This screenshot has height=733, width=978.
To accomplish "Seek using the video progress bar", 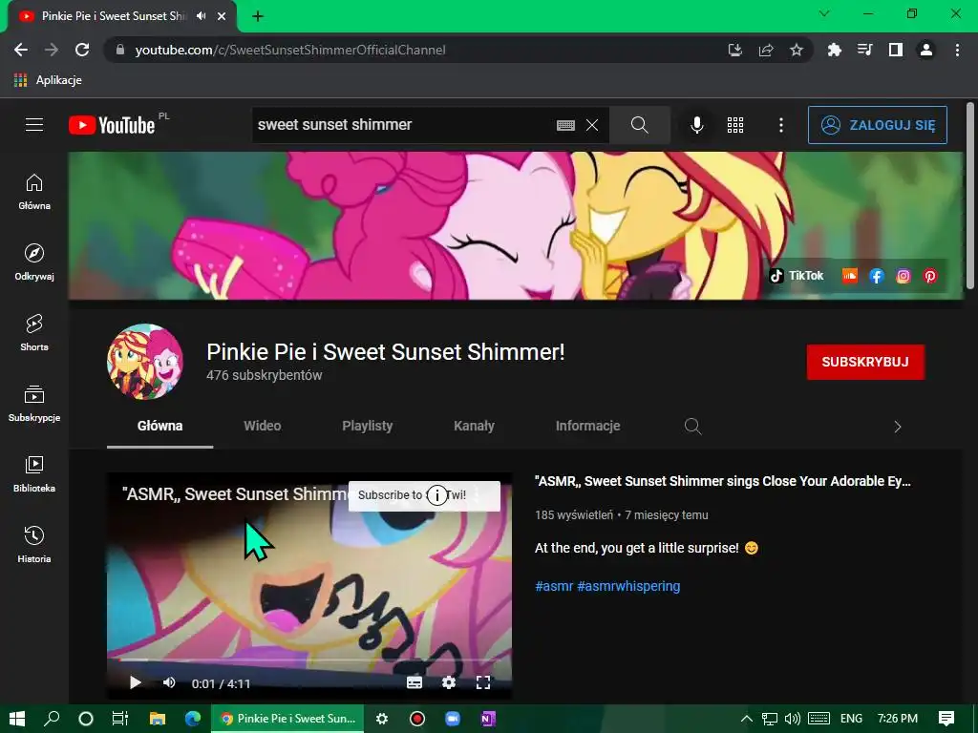I will tap(309, 660).
